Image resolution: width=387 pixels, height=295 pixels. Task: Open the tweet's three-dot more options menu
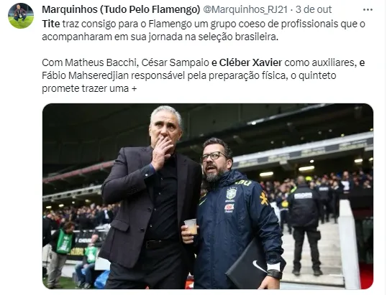coord(368,10)
